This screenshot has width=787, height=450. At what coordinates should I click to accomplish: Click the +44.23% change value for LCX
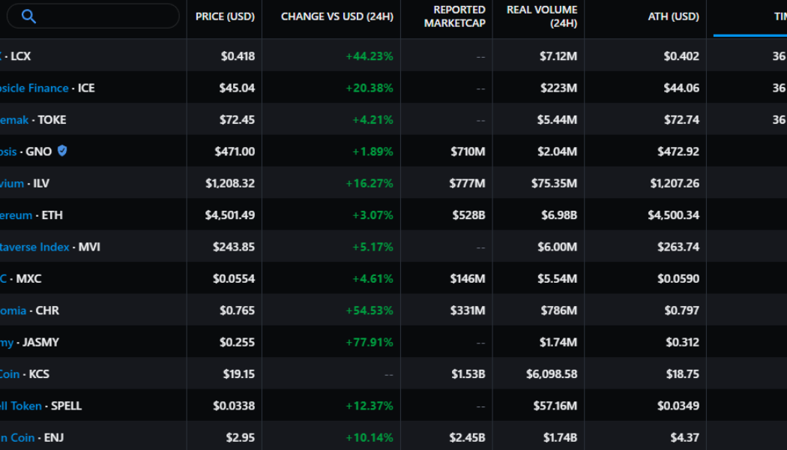pyautogui.click(x=371, y=55)
